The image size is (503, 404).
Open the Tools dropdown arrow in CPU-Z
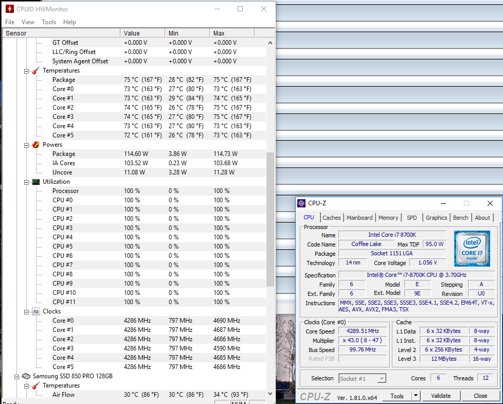[416, 396]
